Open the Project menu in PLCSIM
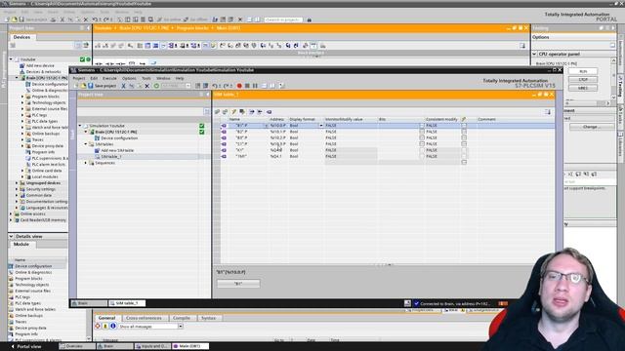Viewport: 625px width, 351px height. coord(79,78)
